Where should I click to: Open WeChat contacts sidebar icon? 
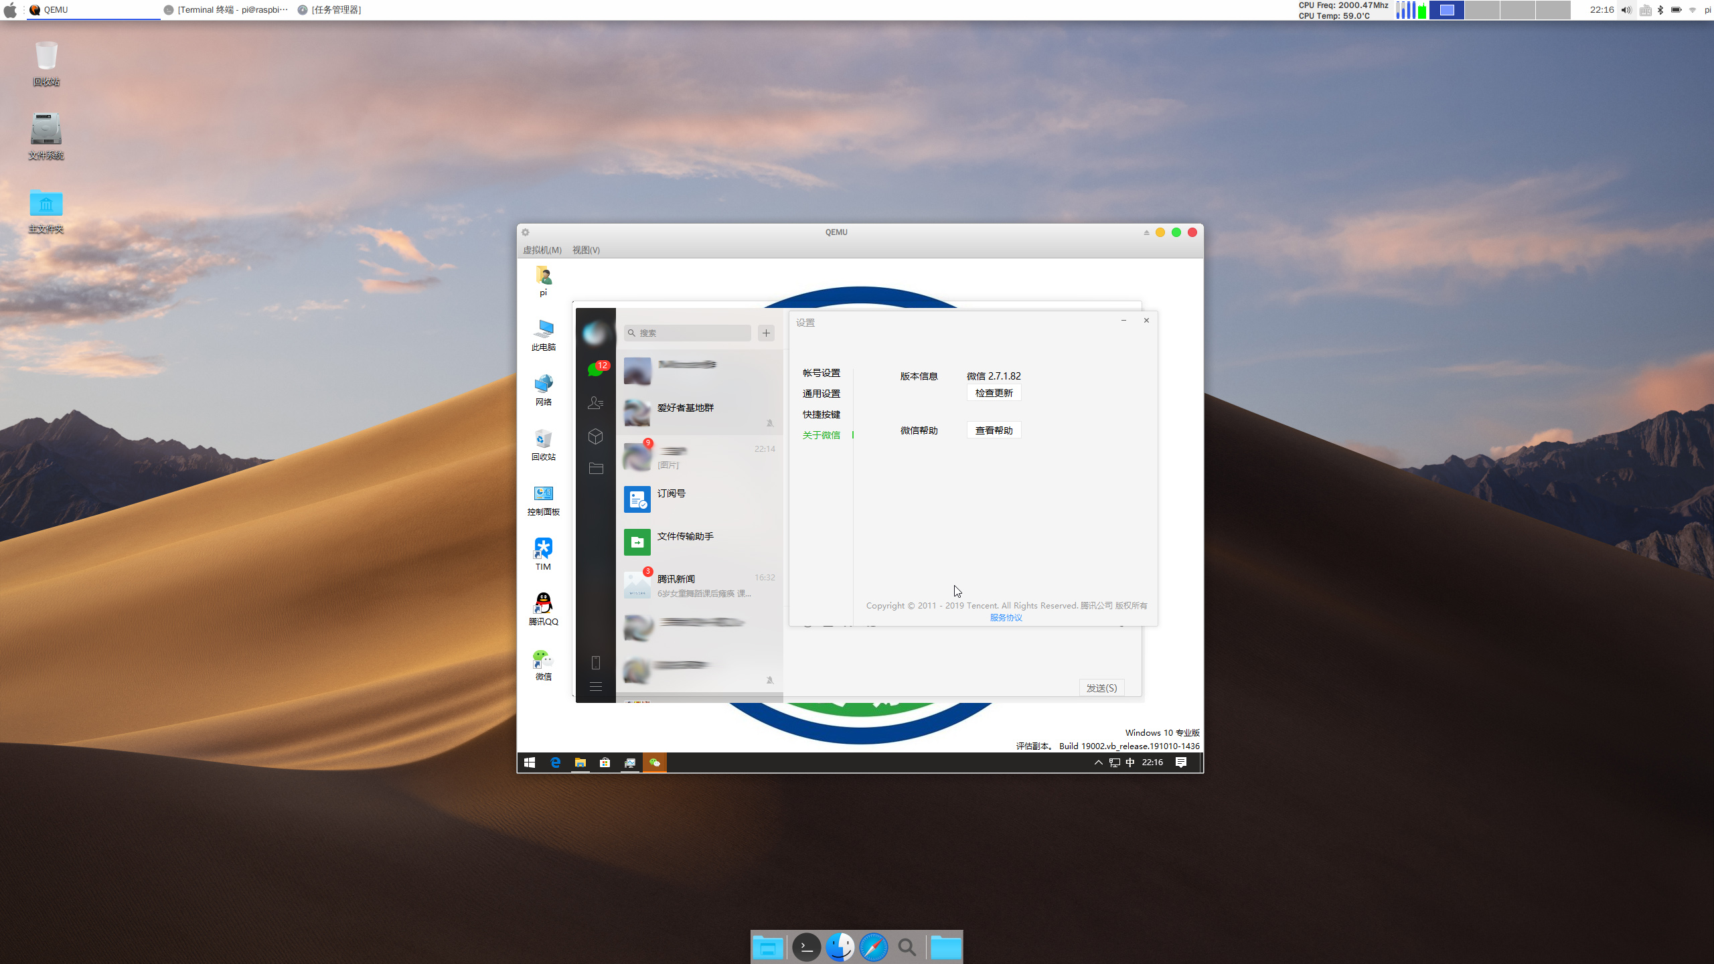(x=595, y=402)
